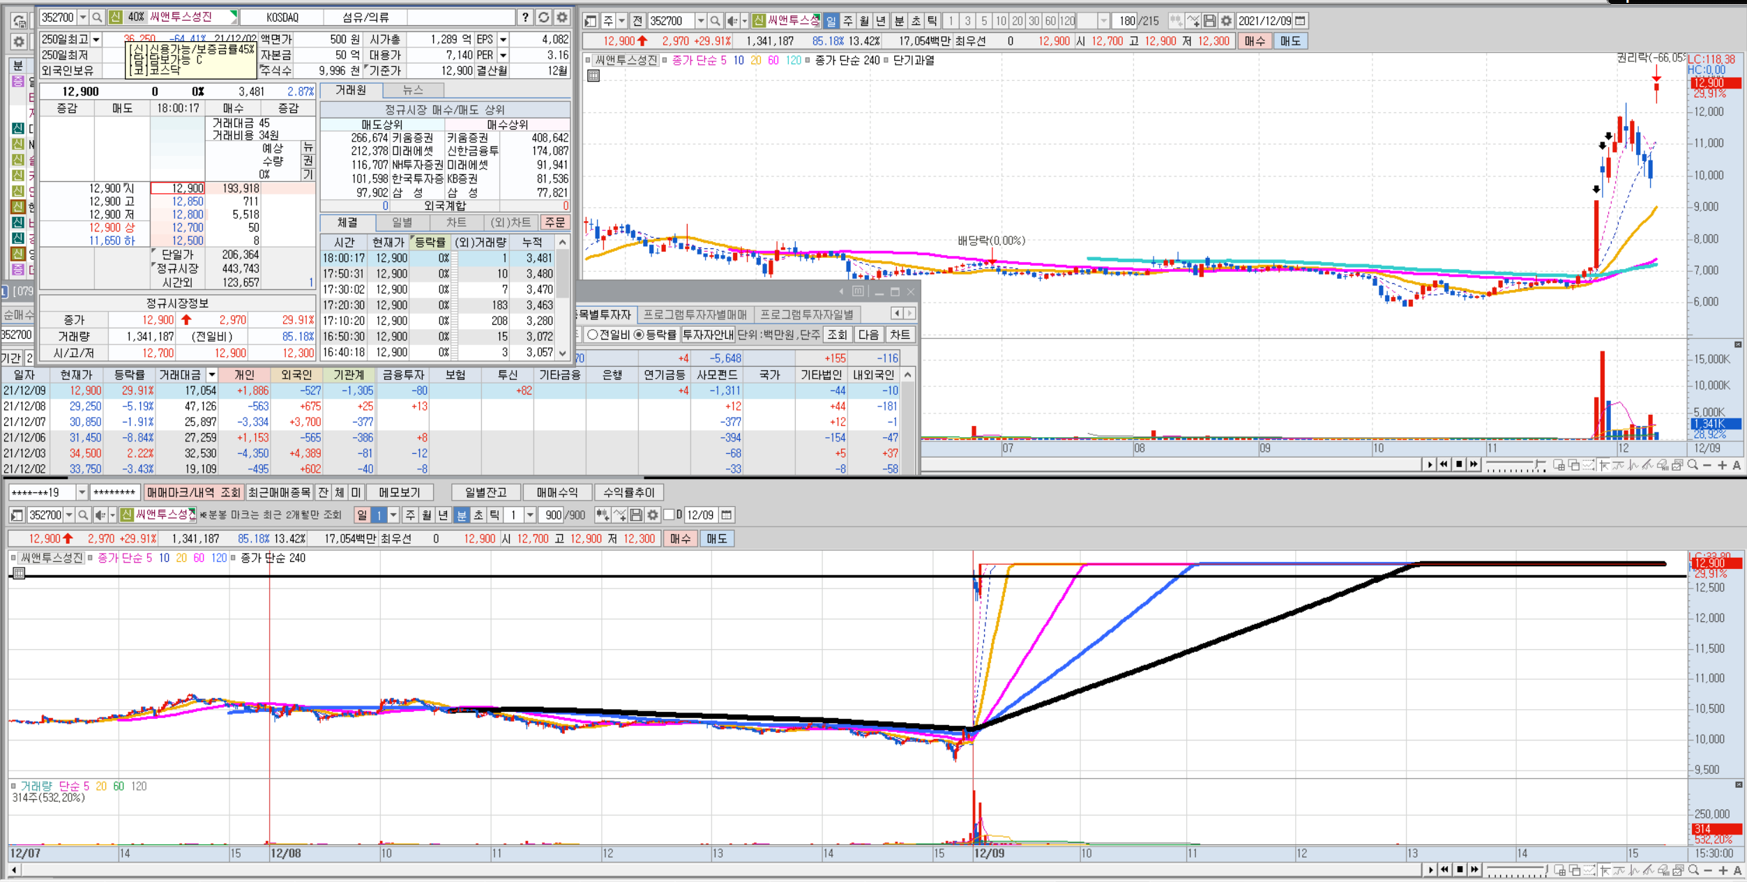Image resolution: width=1747 pixels, height=882 pixels.
Task: Switch to 프로그램투자자별매매 tab
Action: point(695,315)
